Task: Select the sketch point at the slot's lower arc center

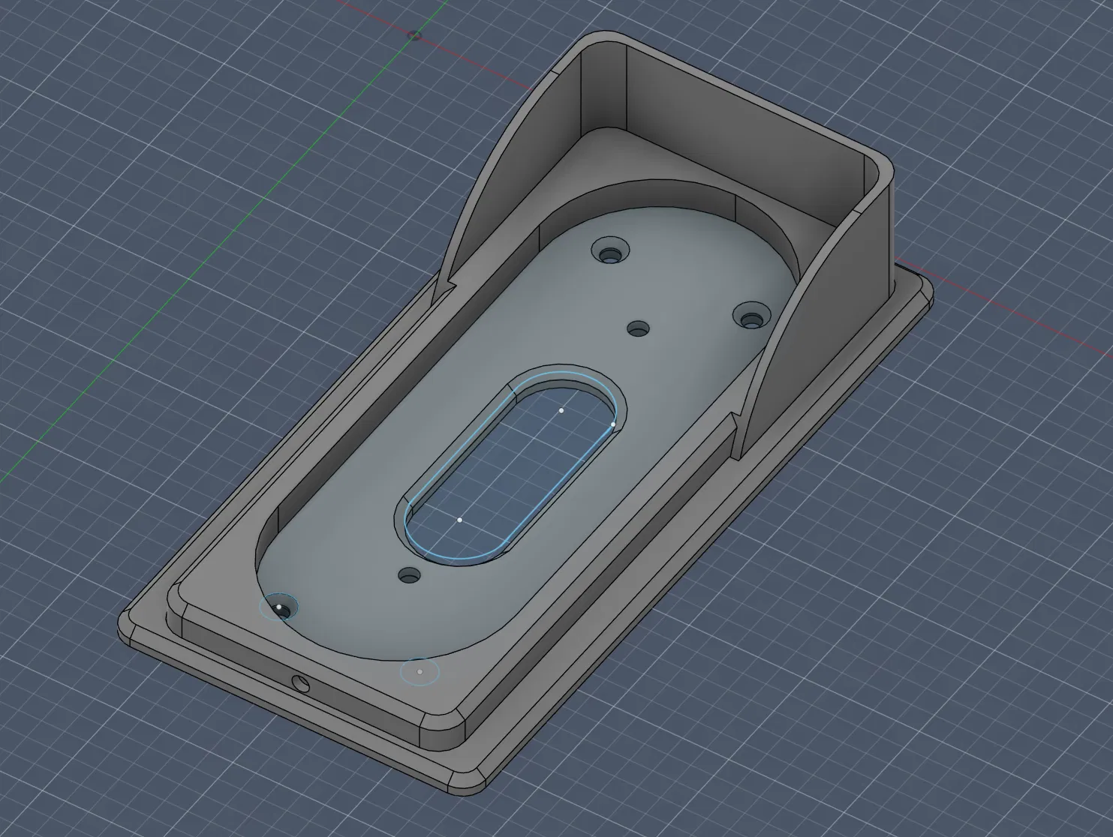Action: [459, 519]
